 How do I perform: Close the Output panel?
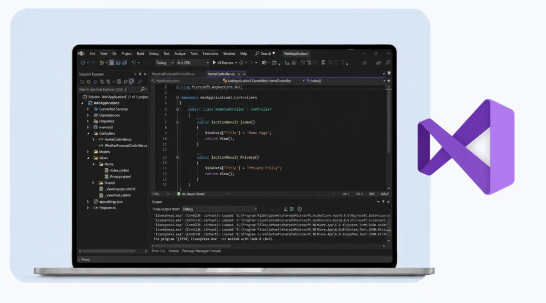click(388, 202)
